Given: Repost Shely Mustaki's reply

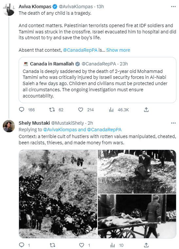Looking at the screenshot, I should tap(52, 245).
